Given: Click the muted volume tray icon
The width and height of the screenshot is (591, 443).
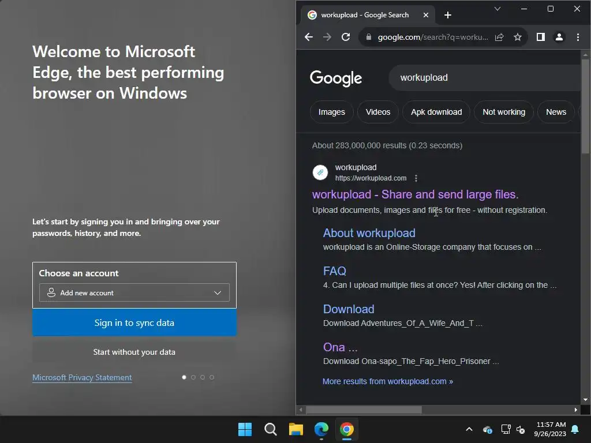Looking at the screenshot, I should point(521,429).
